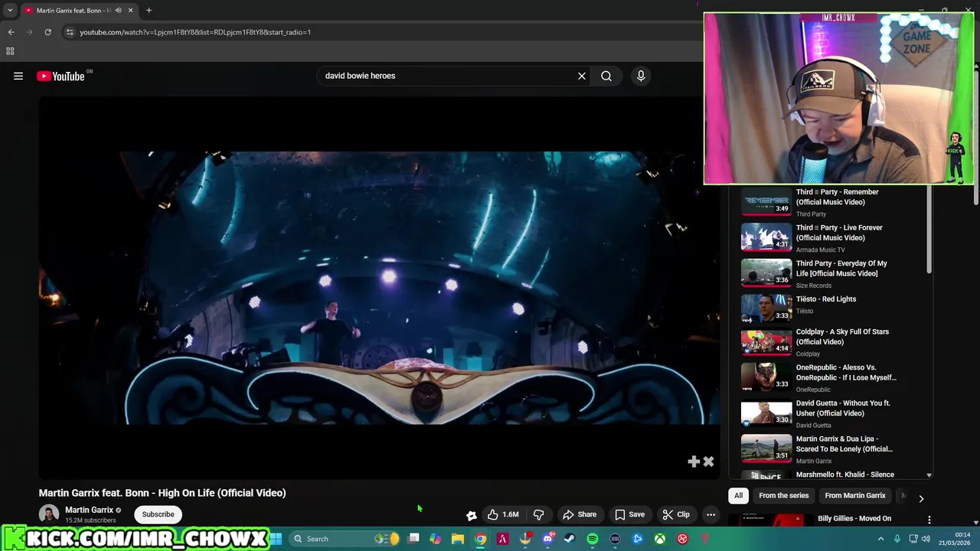Open File Explorer from the taskbar
The height and width of the screenshot is (551, 980).
point(457,539)
